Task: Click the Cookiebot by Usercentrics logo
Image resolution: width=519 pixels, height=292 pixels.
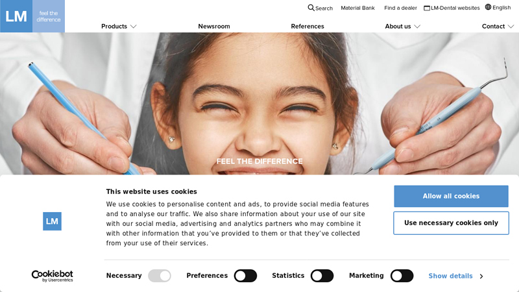Action: [53, 276]
